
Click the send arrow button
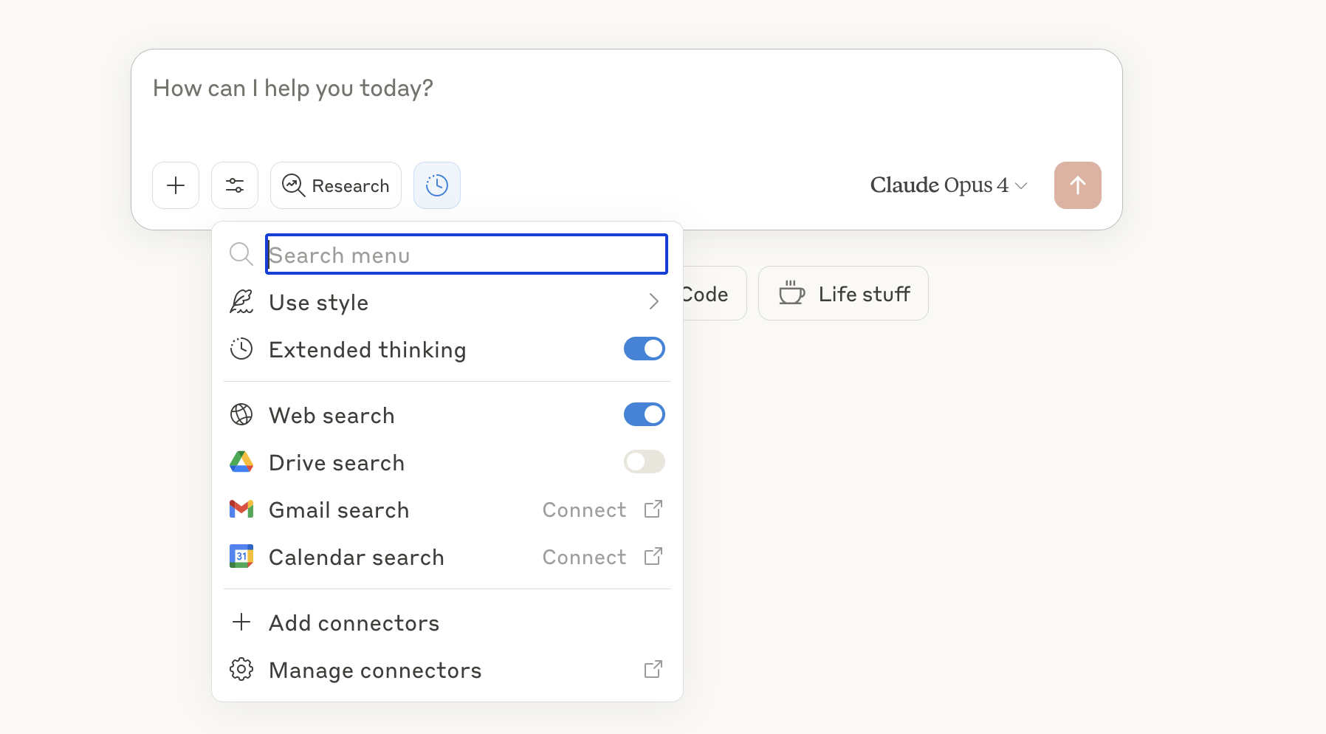(x=1078, y=185)
